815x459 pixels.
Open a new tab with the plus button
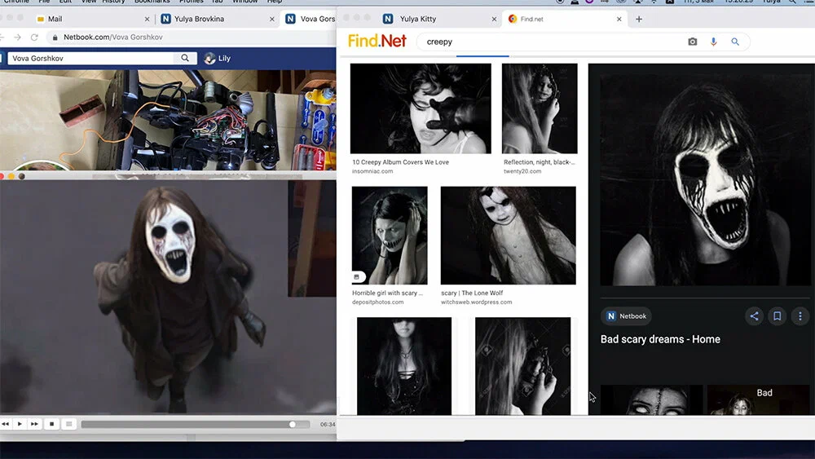[639, 20]
